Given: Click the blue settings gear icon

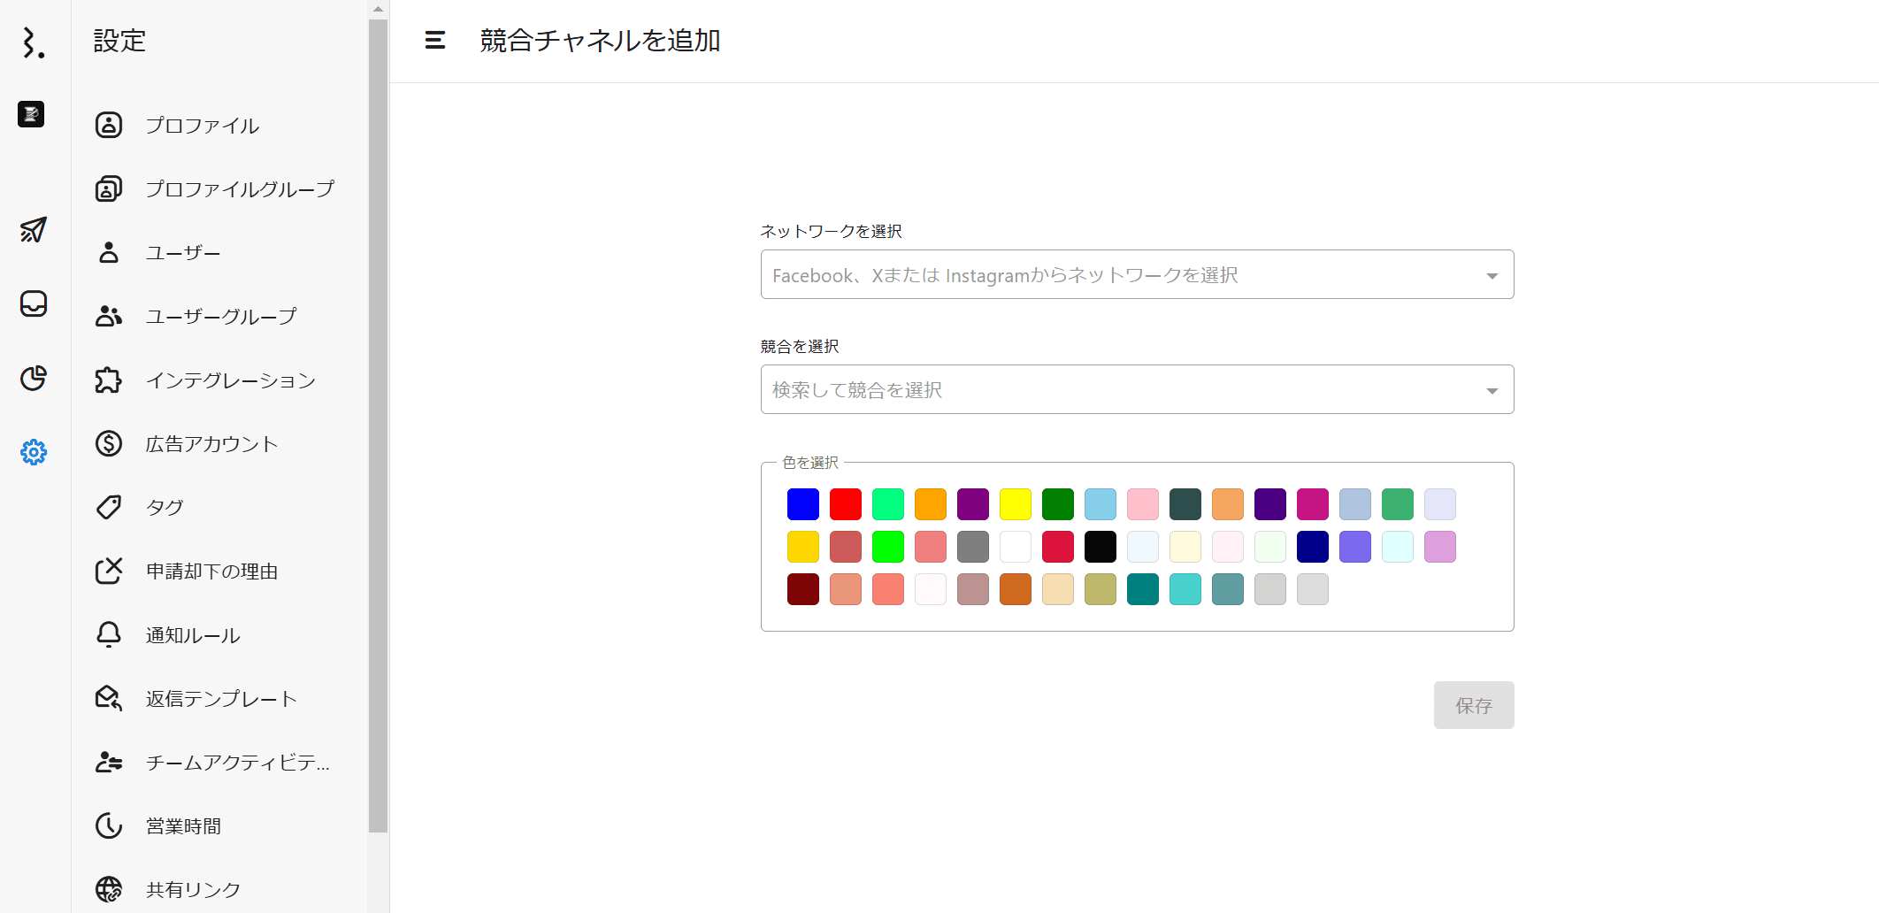Looking at the screenshot, I should [34, 452].
